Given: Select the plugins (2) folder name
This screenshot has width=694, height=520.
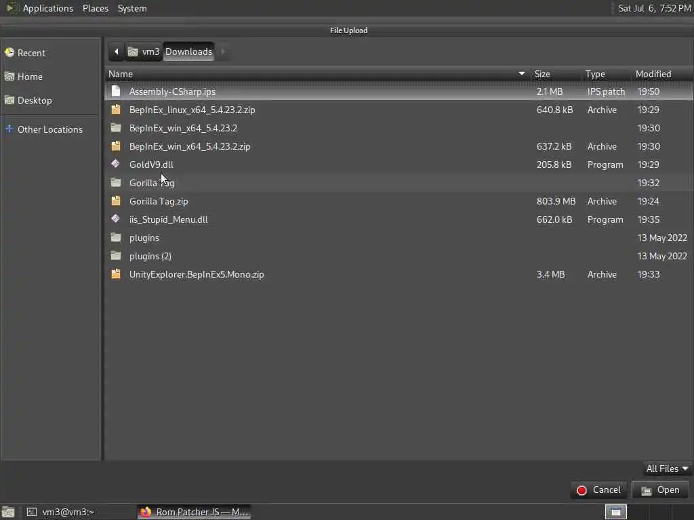Looking at the screenshot, I should tap(150, 256).
